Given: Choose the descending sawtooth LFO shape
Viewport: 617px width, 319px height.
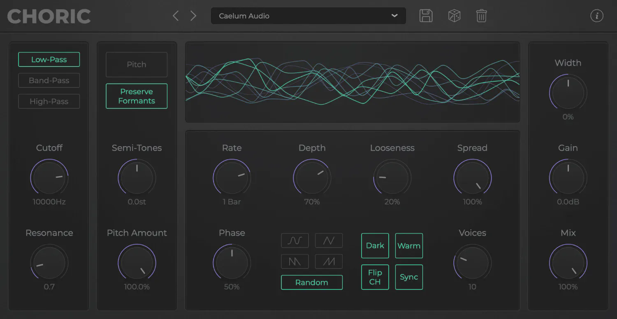Looking at the screenshot, I should (295, 262).
